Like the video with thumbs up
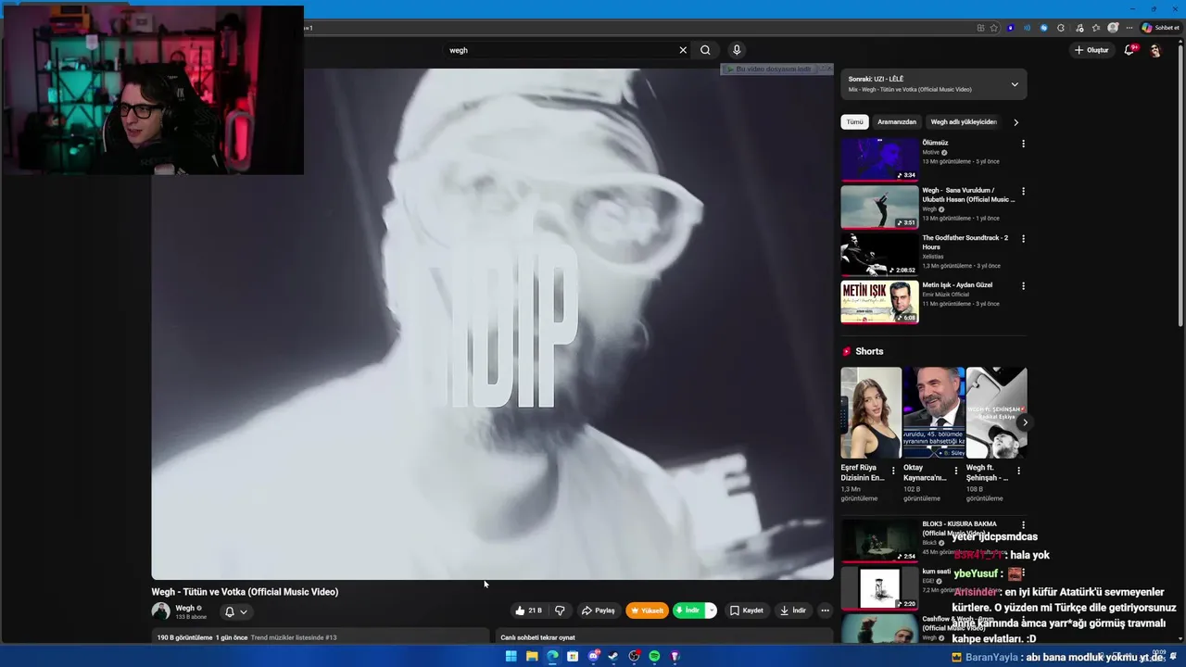 pos(529,610)
